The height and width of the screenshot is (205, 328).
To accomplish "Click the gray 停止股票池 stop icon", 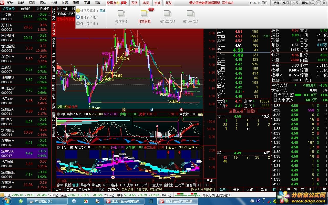I will 78,24.
